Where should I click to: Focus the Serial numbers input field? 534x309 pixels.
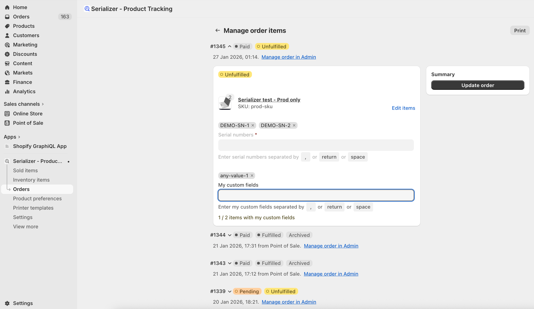tap(316, 145)
